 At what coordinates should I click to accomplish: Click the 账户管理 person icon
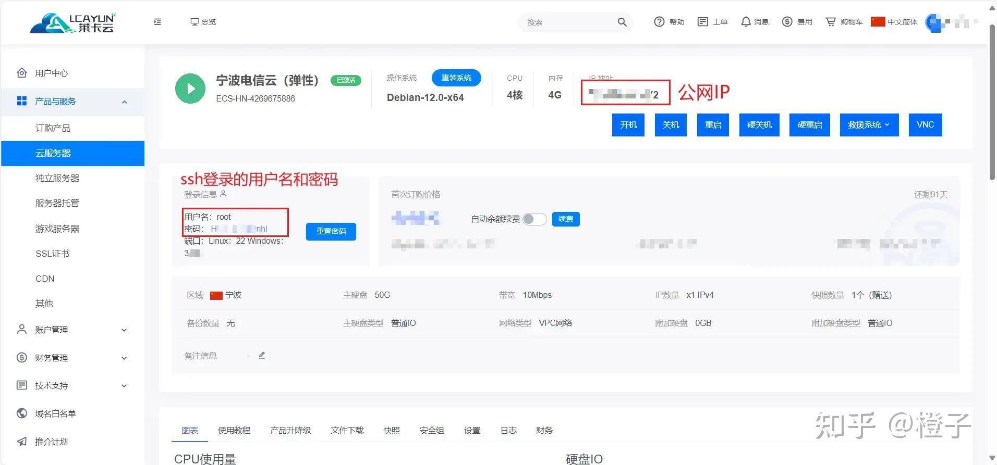[x=21, y=329]
